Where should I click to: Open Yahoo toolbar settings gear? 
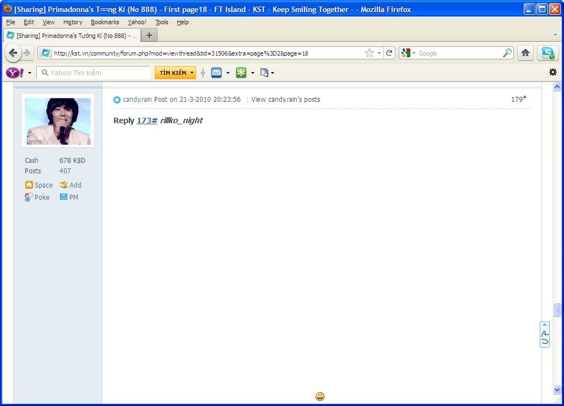tap(553, 72)
